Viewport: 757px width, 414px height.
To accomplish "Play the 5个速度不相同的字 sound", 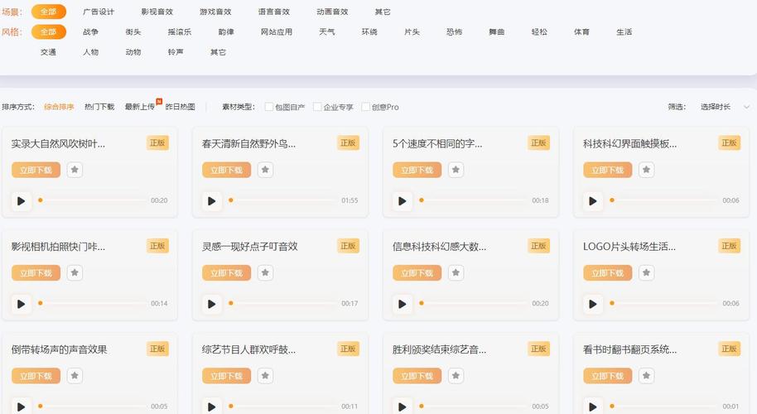I will 403,200.
